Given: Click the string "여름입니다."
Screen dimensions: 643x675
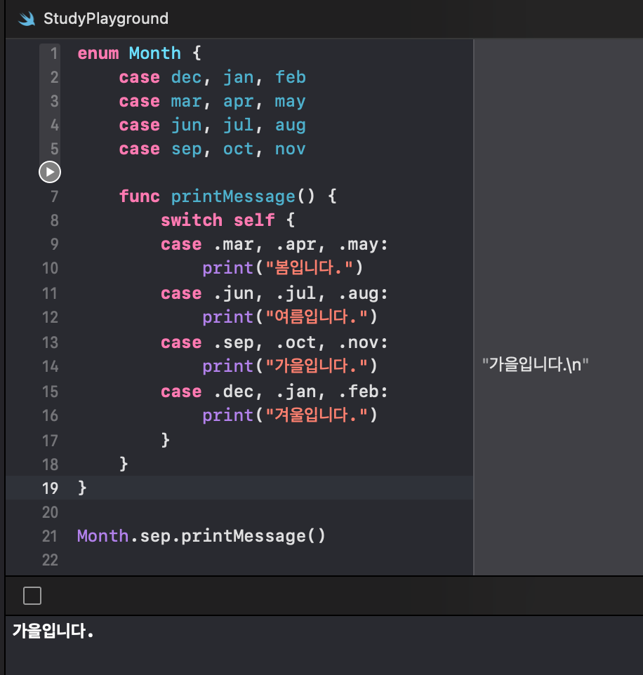Looking at the screenshot, I should (317, 317).
